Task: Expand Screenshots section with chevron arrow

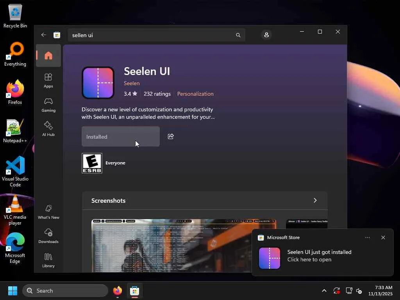Action: (x=315, y=200)
